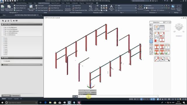Expand the Text ribbon panel
187x105 pixels.
tap(122, 13)
